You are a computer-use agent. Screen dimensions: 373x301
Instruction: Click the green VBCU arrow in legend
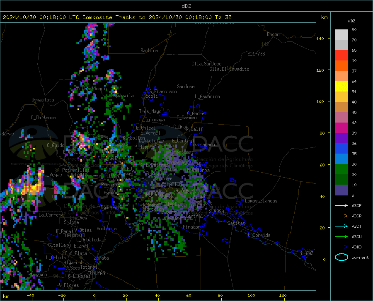(x=342, y=236)
